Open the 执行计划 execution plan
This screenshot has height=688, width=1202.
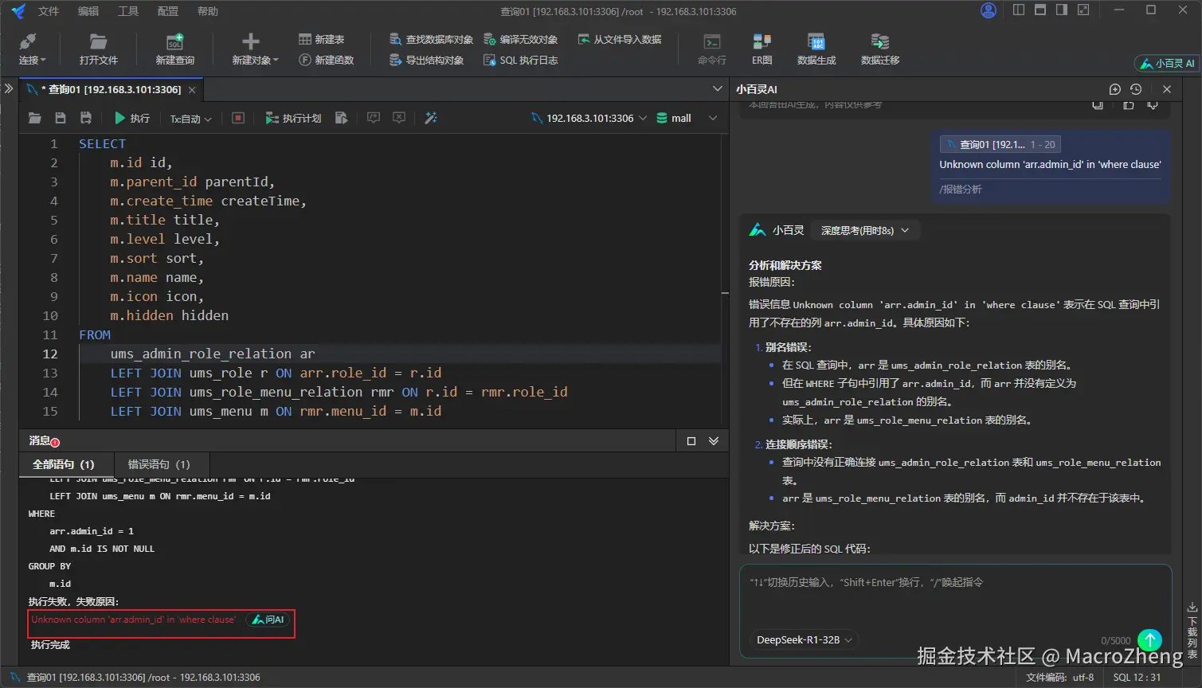(293, 118)
